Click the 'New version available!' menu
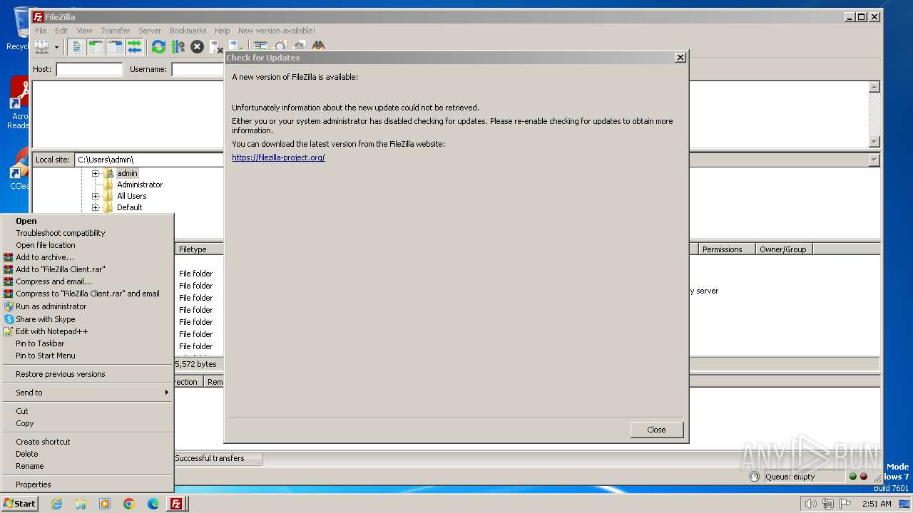Image resolution: width=913 pixels, height=513 pixels. pyautogui.click(x=277, y=31)
